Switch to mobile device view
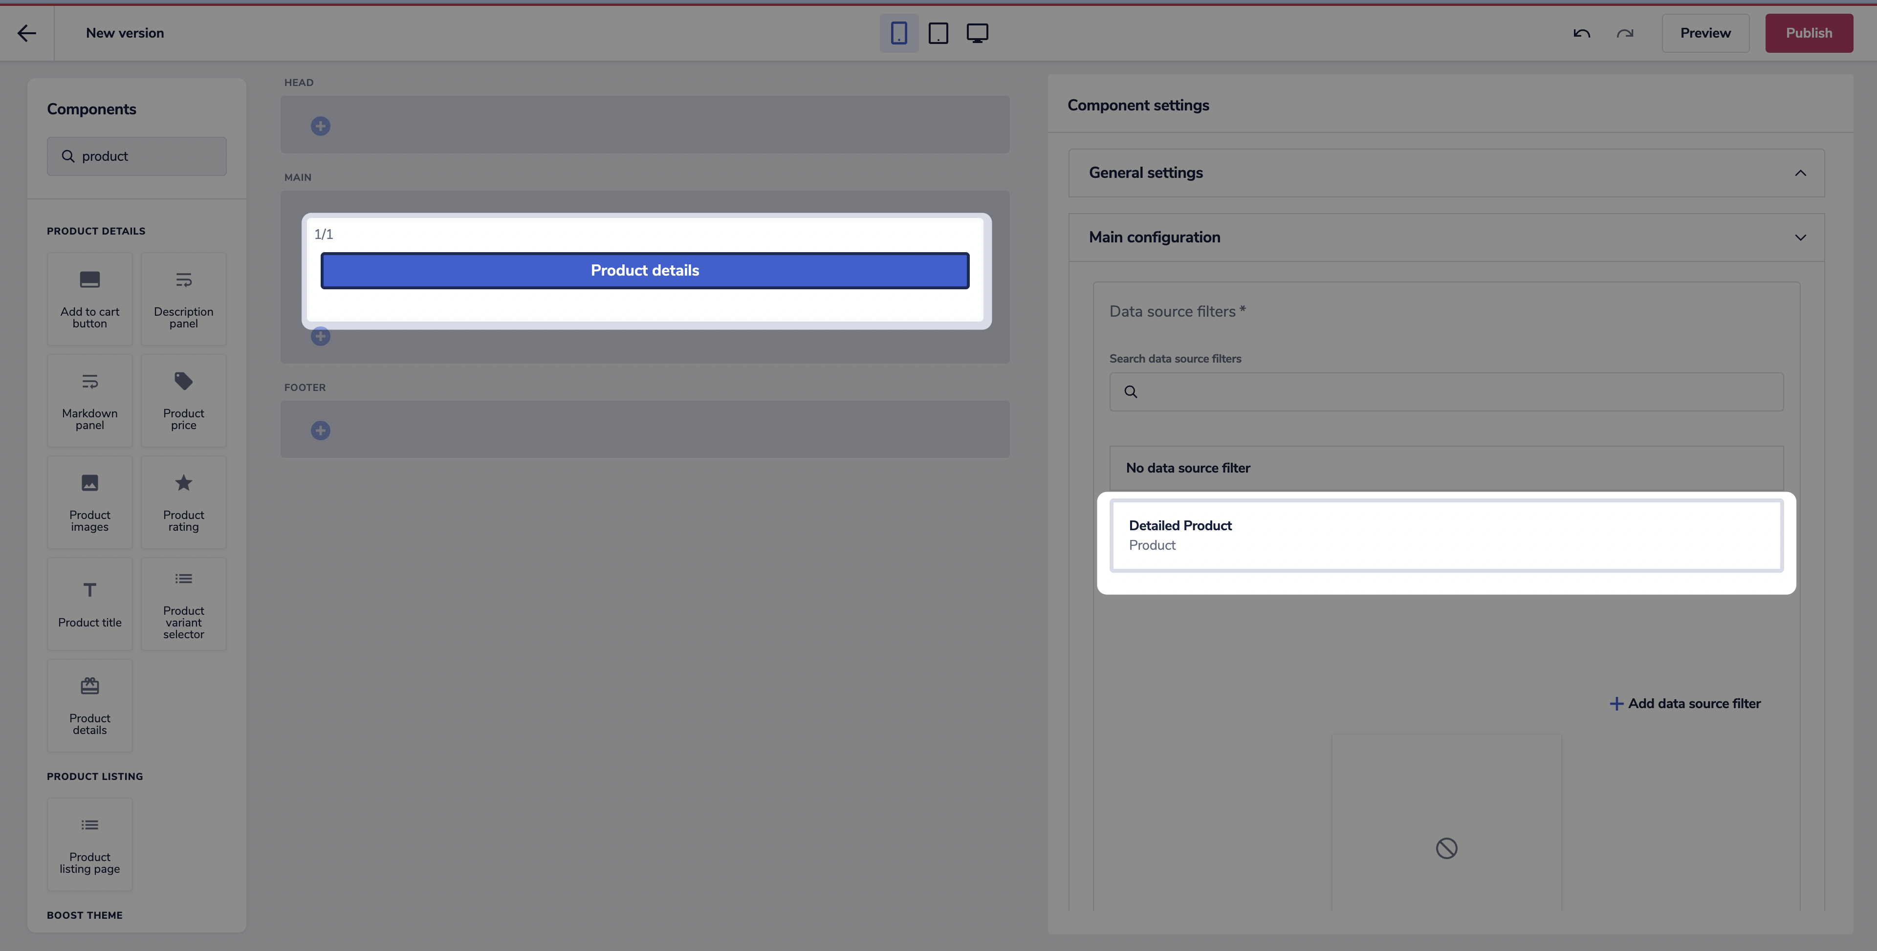 coord(898,33)
